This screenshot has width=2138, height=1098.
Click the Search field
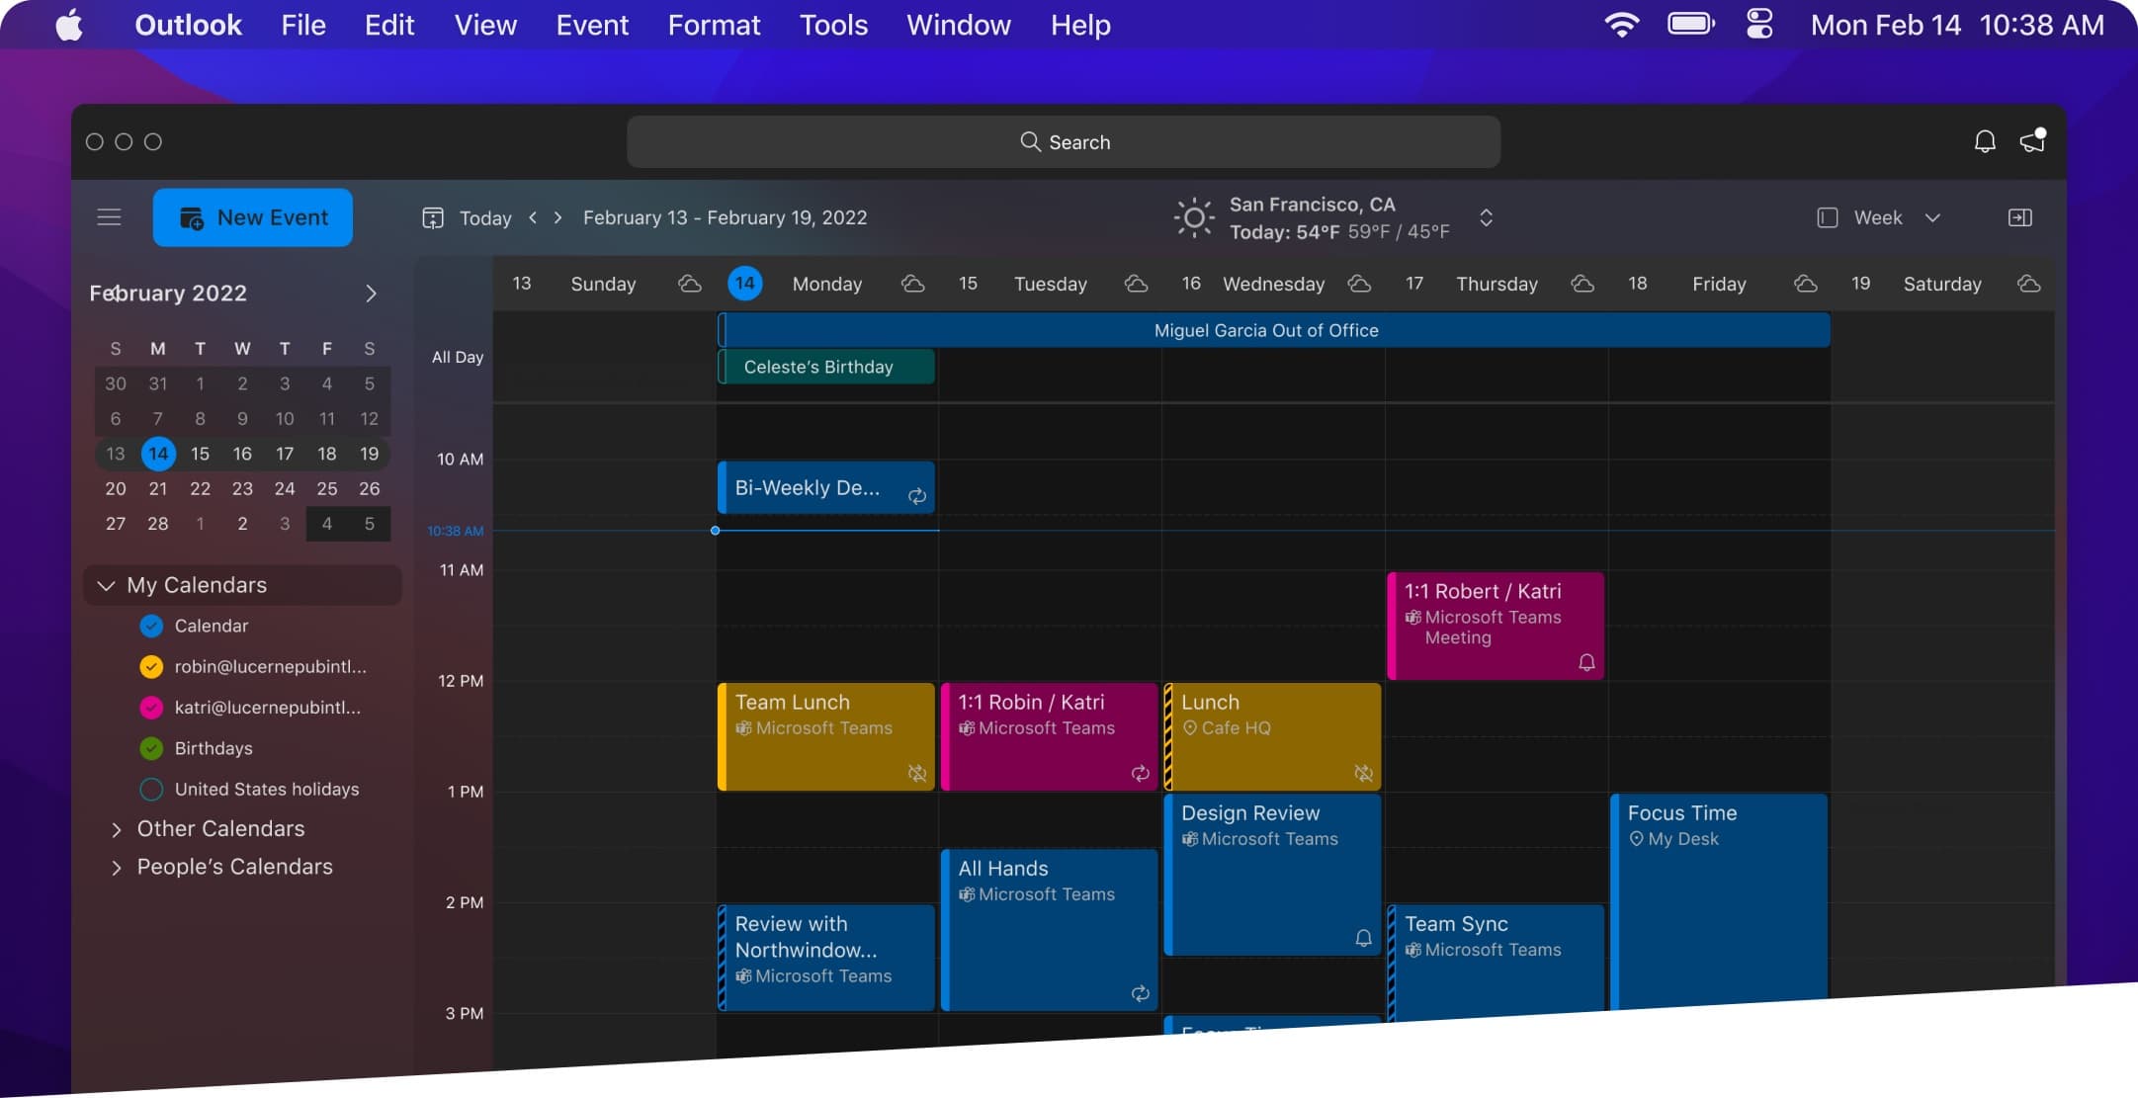pos(1064,141)
